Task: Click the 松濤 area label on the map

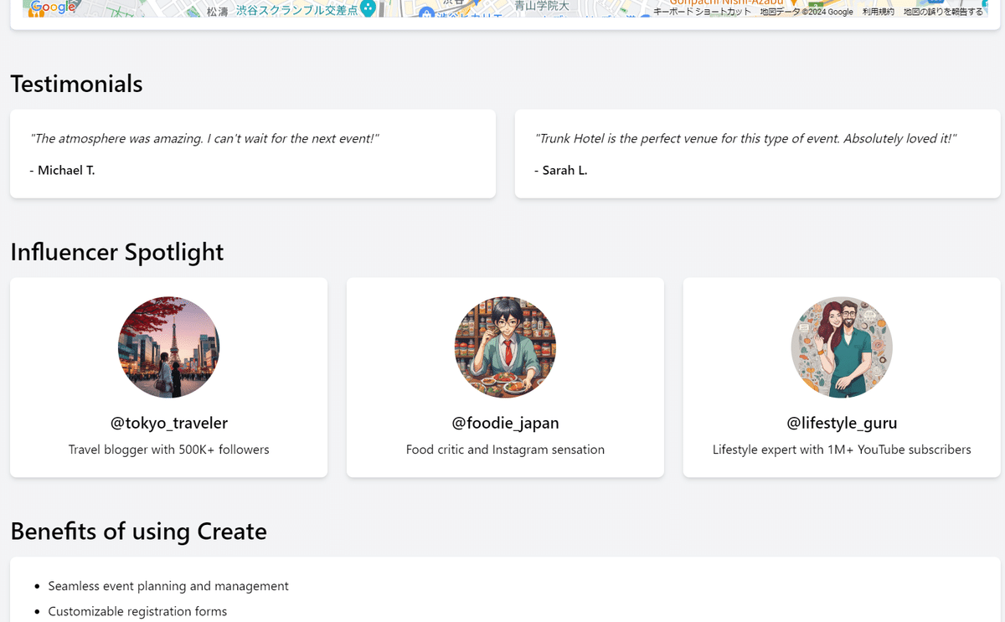Action: click(x=218, y=12)
